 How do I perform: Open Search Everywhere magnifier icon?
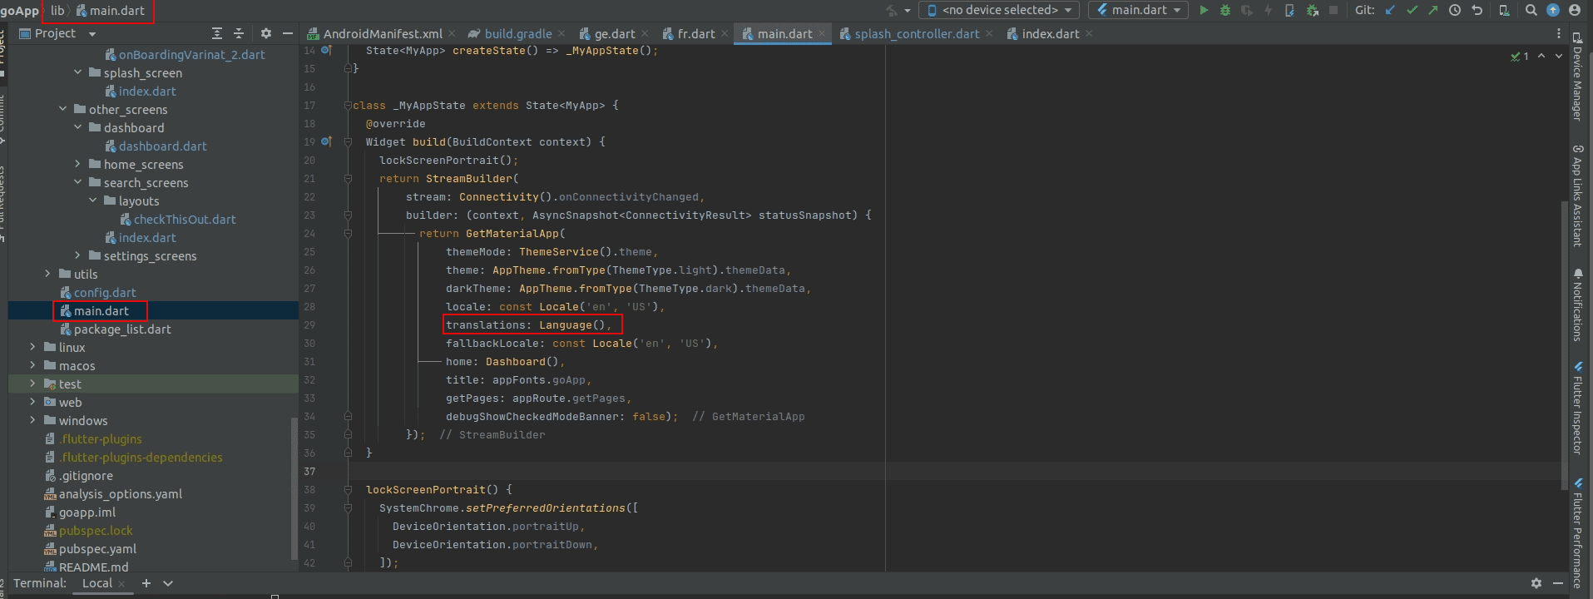(1531, 10)
